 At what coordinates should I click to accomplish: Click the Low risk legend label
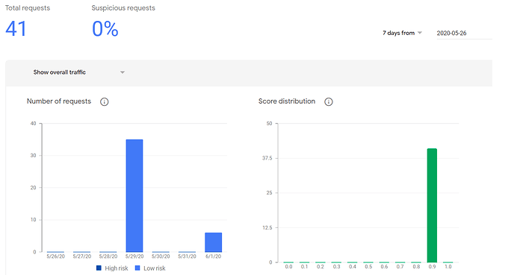coord(155,268)
